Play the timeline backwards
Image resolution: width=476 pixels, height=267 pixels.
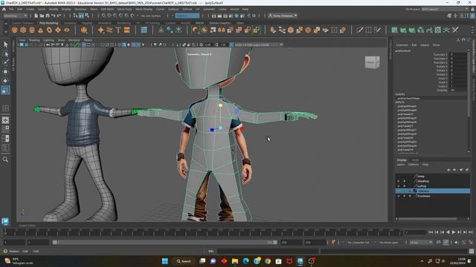pos(448,232)
